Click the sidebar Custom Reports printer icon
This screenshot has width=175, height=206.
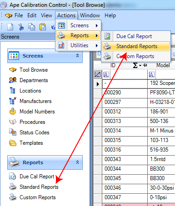click(x=13, y=197)
